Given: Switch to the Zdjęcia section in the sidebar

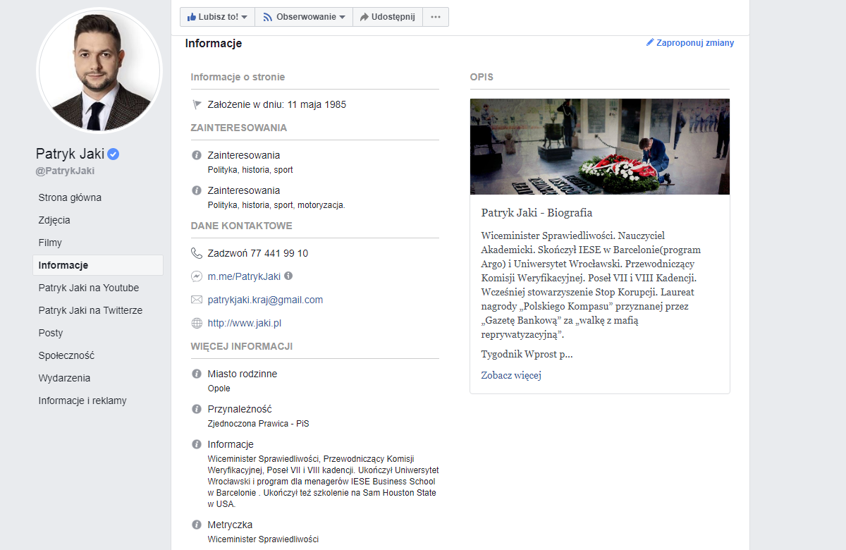Looking at the screenshot, I should [53, 219].
